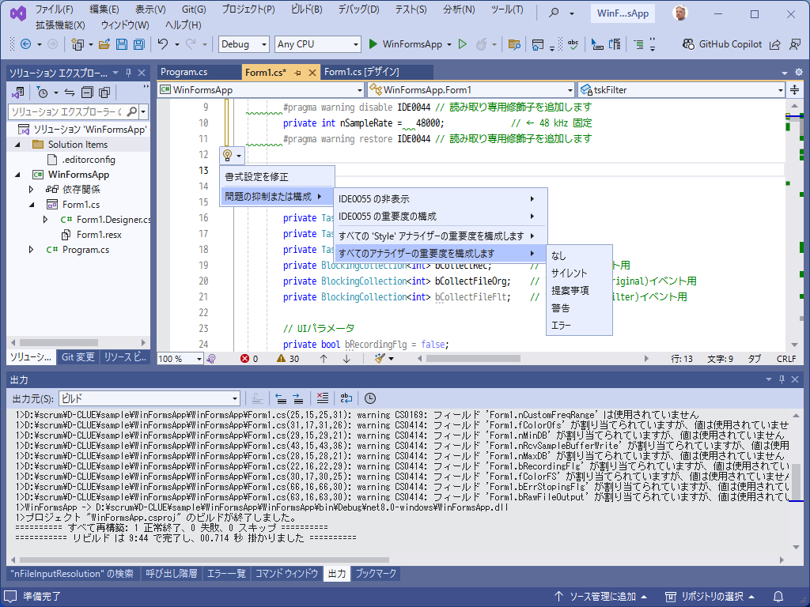Click the notification bell in status bar
The image size is (810, 607).
point(778,596)
